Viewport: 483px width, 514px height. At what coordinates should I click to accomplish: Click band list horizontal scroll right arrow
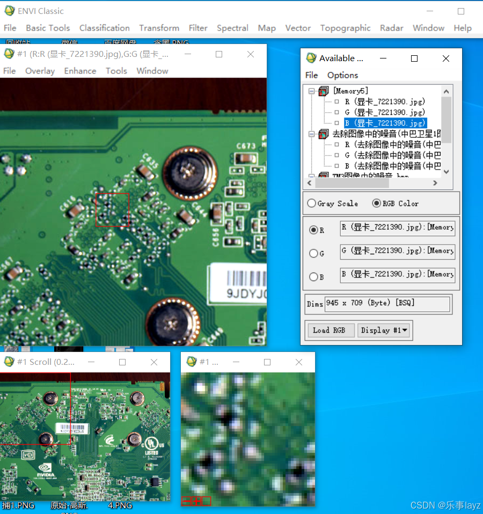(x=435, y=183)
